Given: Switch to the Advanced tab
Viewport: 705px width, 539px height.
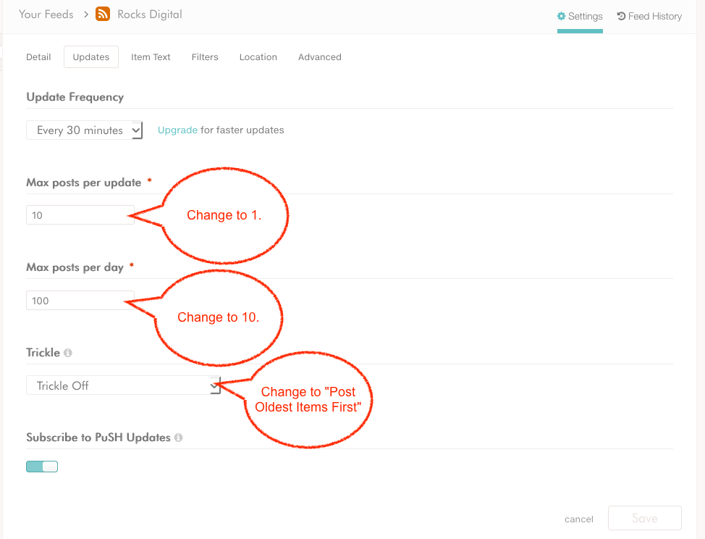Looking at the screenshot, I should point(320,57).
